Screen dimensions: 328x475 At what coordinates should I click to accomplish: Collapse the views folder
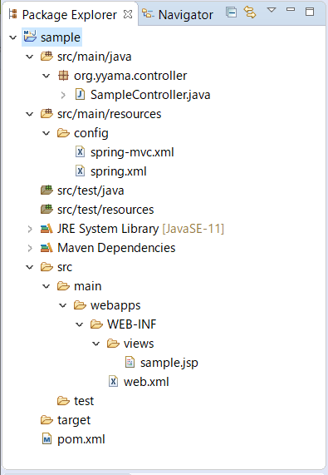96,344
